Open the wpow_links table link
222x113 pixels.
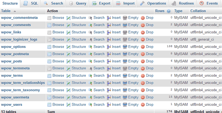point(11,32)
